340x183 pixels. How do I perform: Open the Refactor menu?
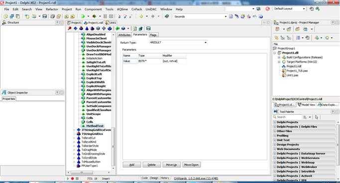pyautogui.click(x=52, y=9)
